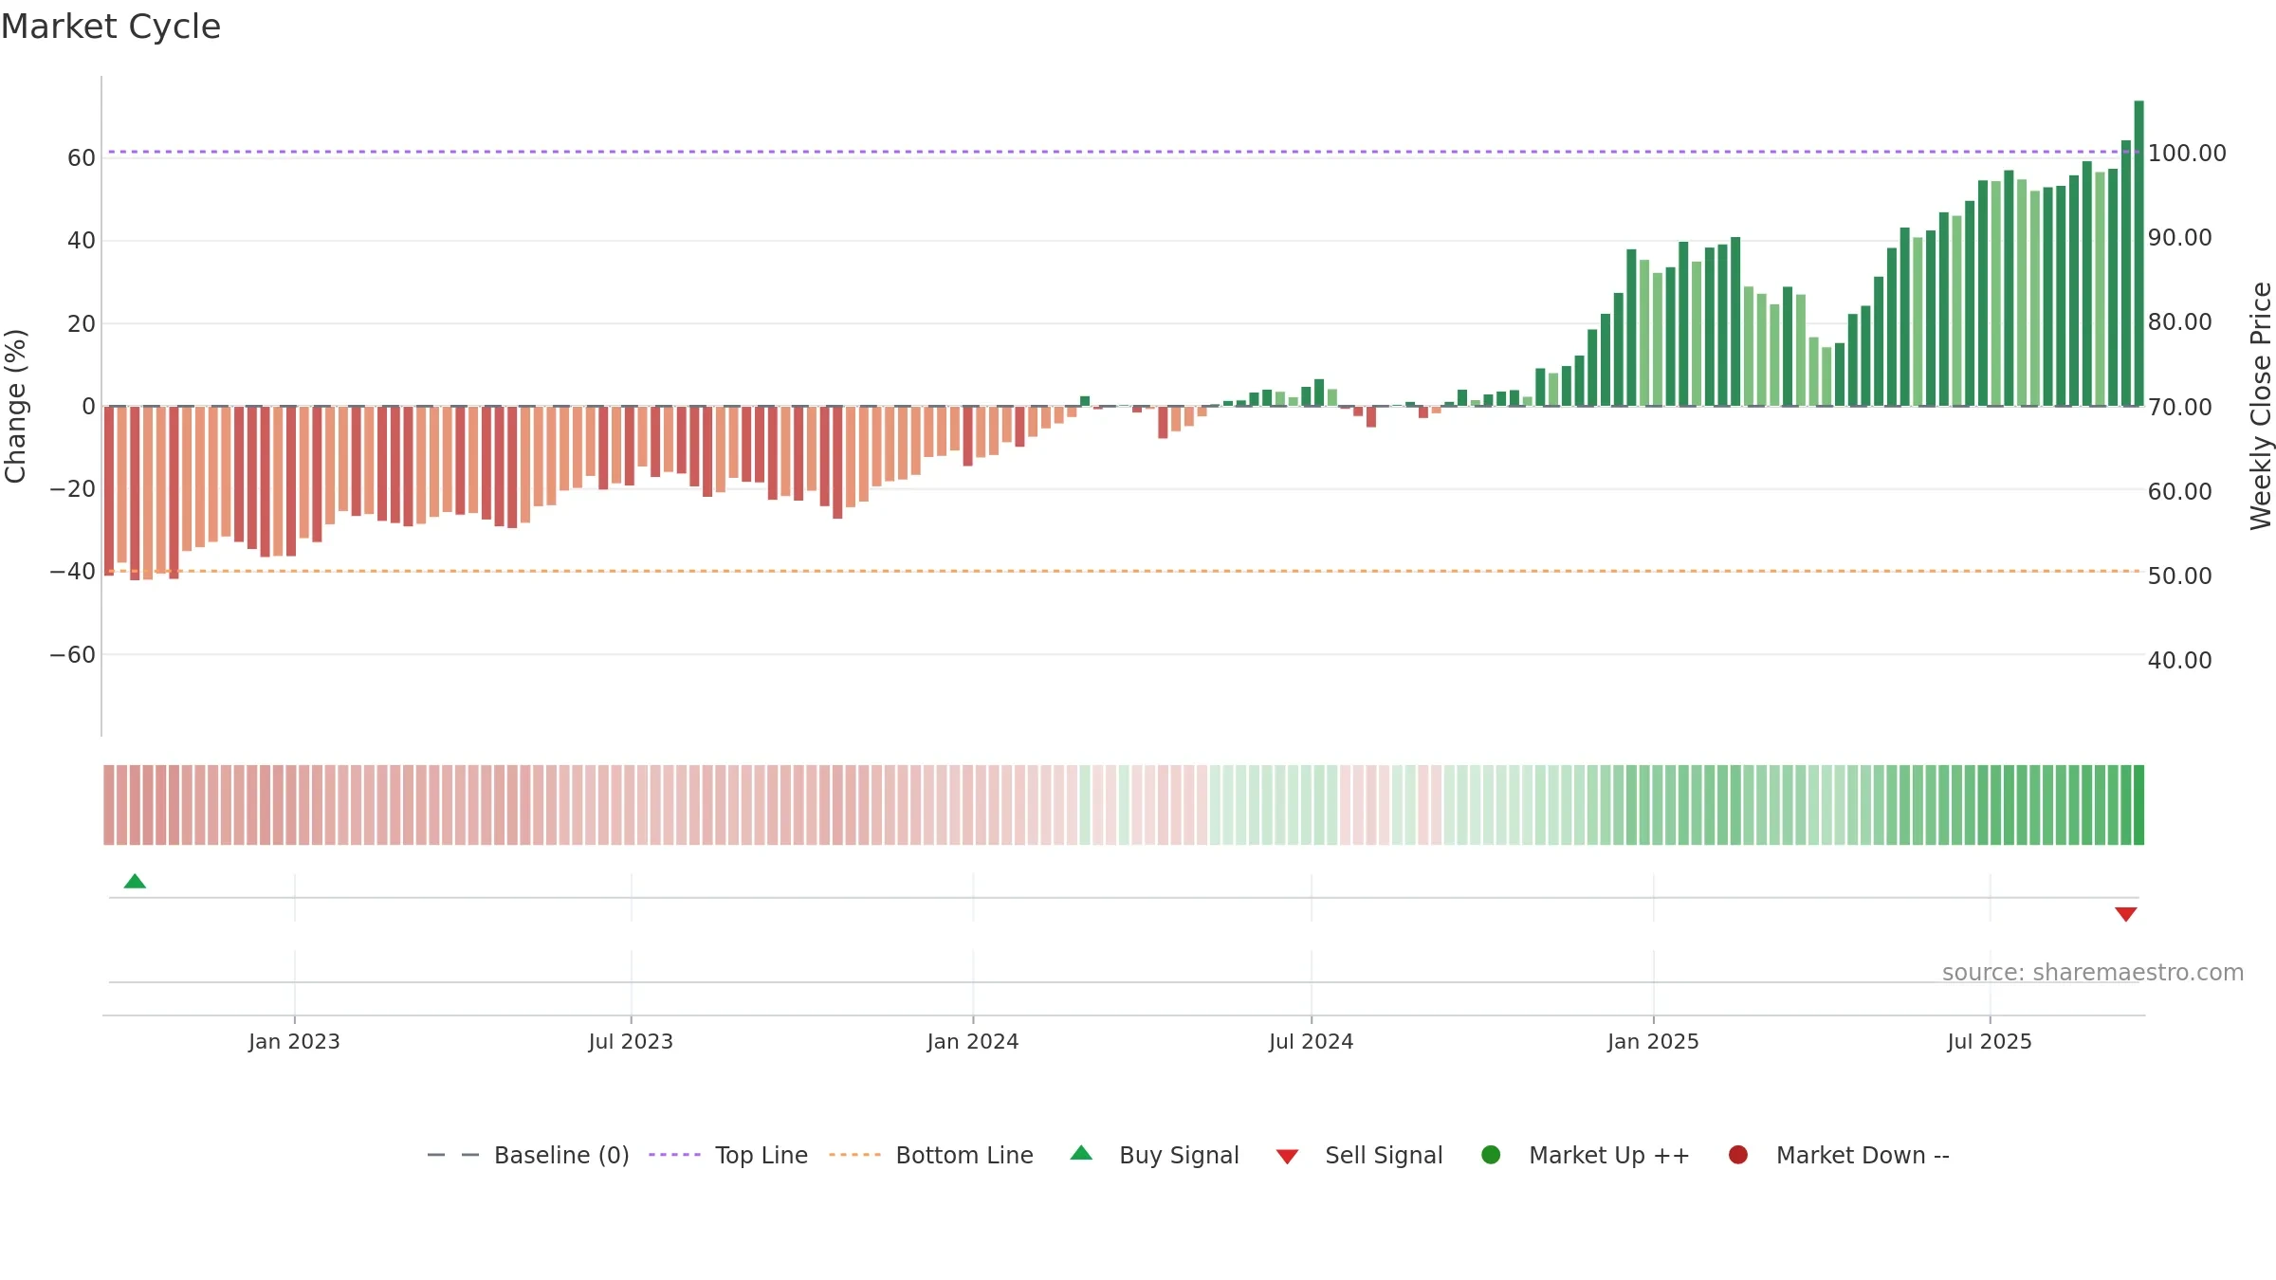The width and height of the screenshot is (2276, 1280).
Task: Toggle the Buy Signal legend entry
Action: 1154,1155
